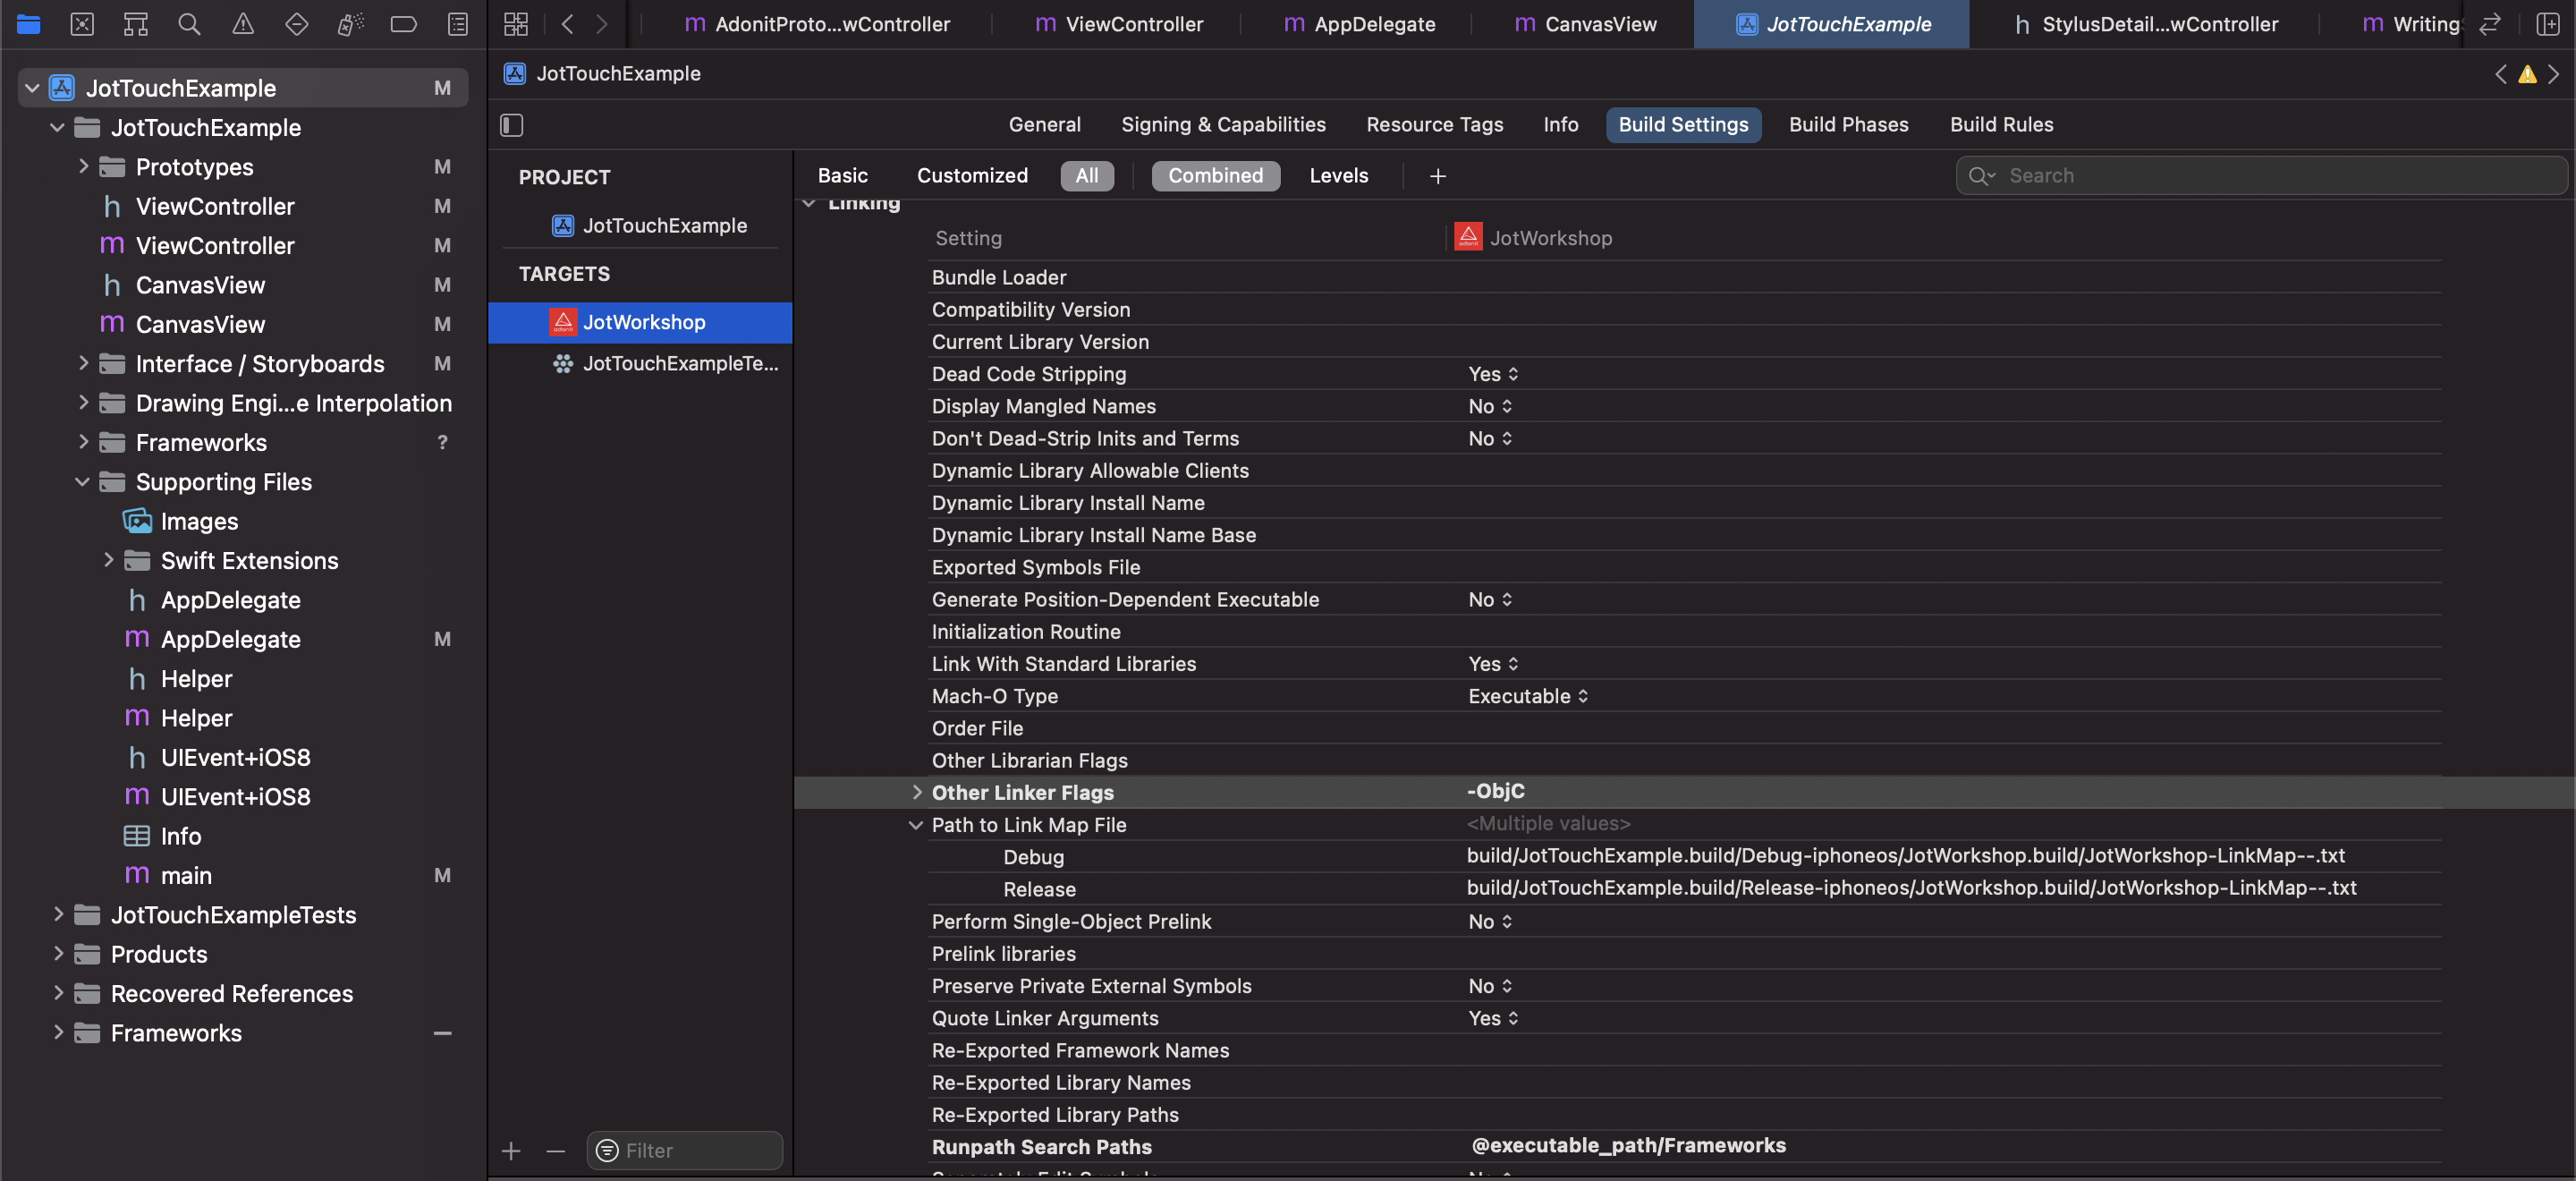
Task: Expand Other Linker Flags row
Action: click(916, 792)
